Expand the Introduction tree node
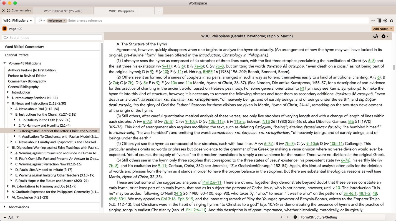 coord(8,92)
